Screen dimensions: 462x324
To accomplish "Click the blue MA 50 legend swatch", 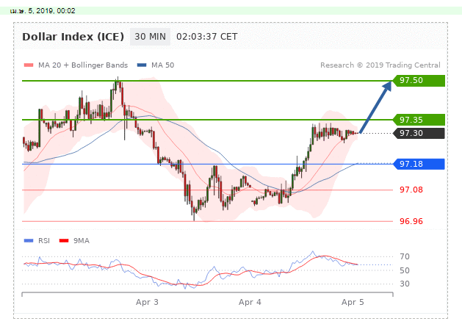I will pos(142,65).
